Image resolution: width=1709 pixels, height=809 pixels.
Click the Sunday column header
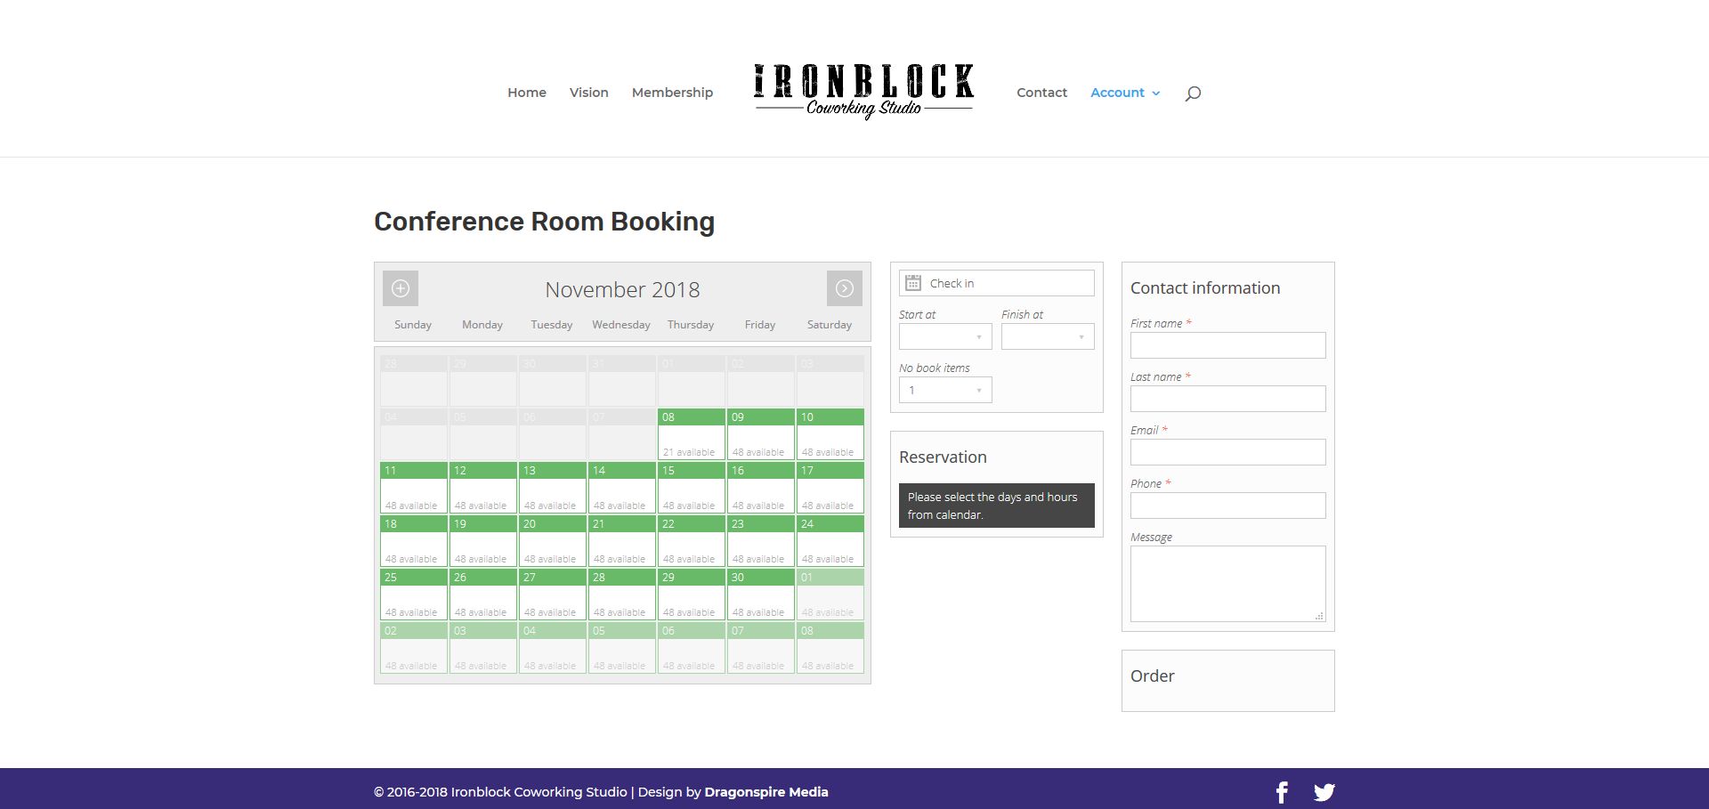pyautogui.click(x=413, y=325)
